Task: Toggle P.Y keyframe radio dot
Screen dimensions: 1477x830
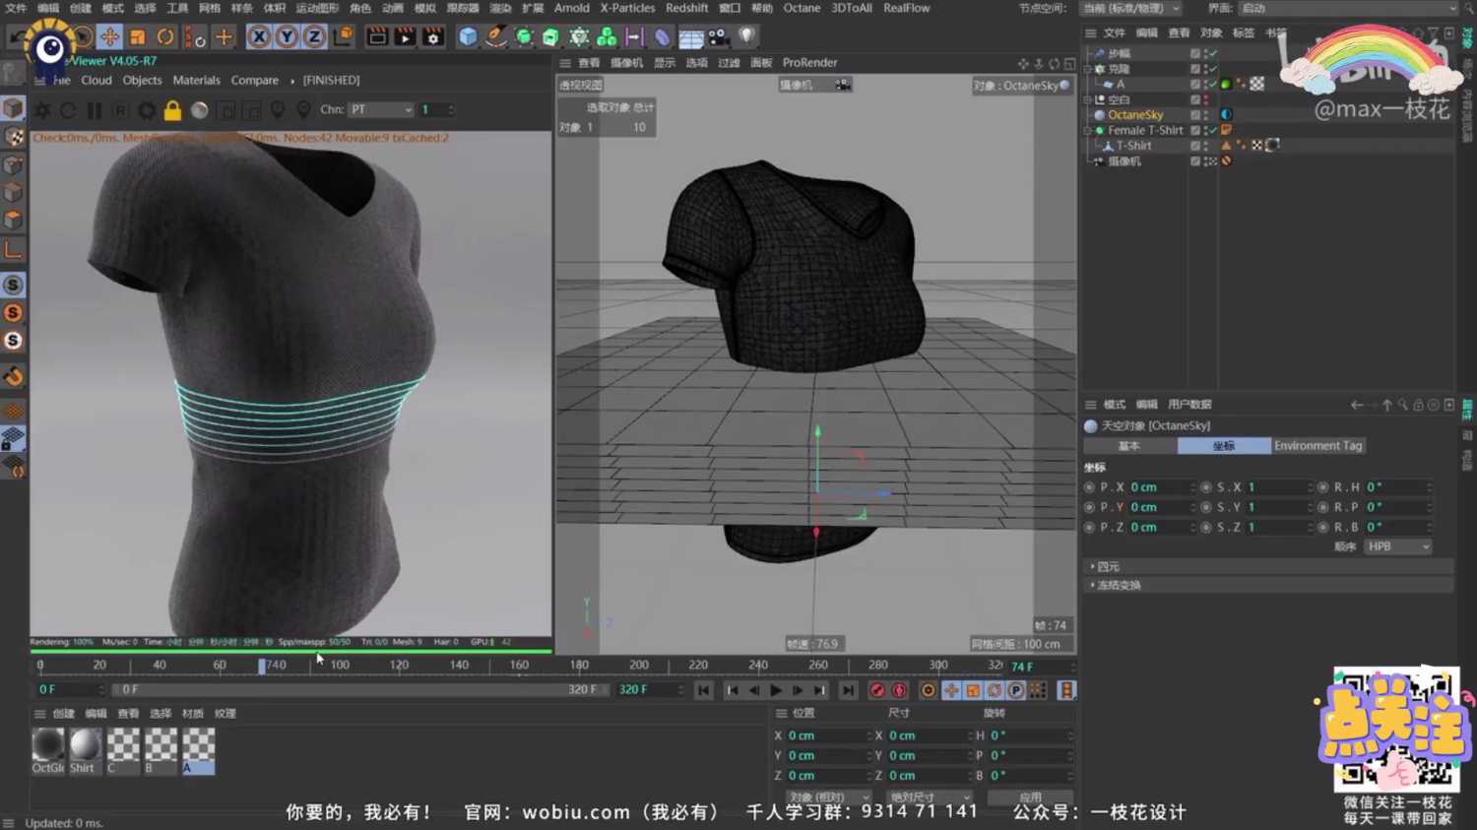Action: click(1089, 507)
